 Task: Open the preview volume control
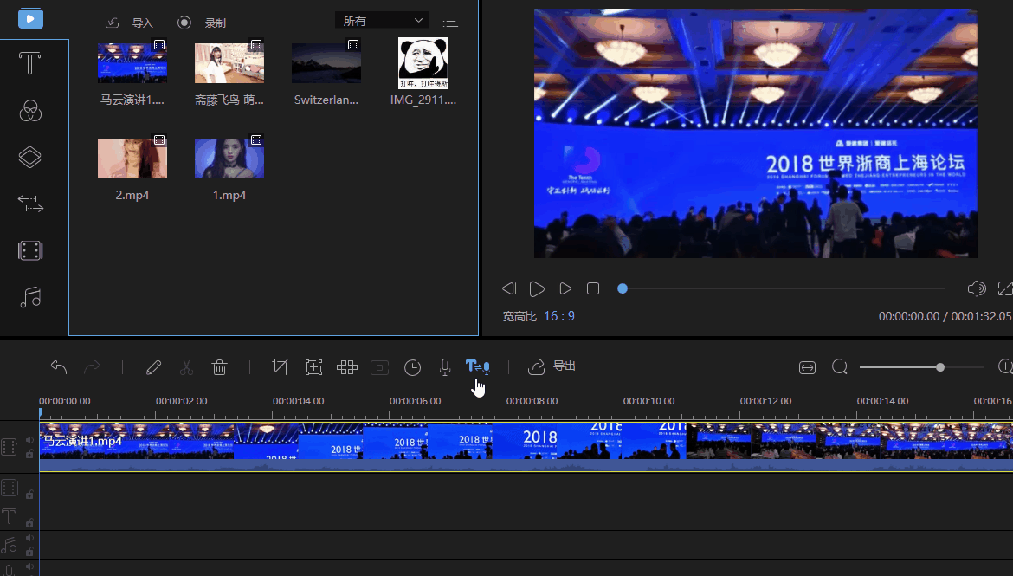976,288
